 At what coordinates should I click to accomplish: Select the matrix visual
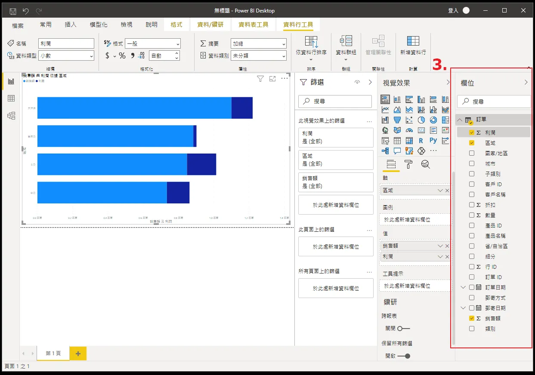click(x=409, y=141)
